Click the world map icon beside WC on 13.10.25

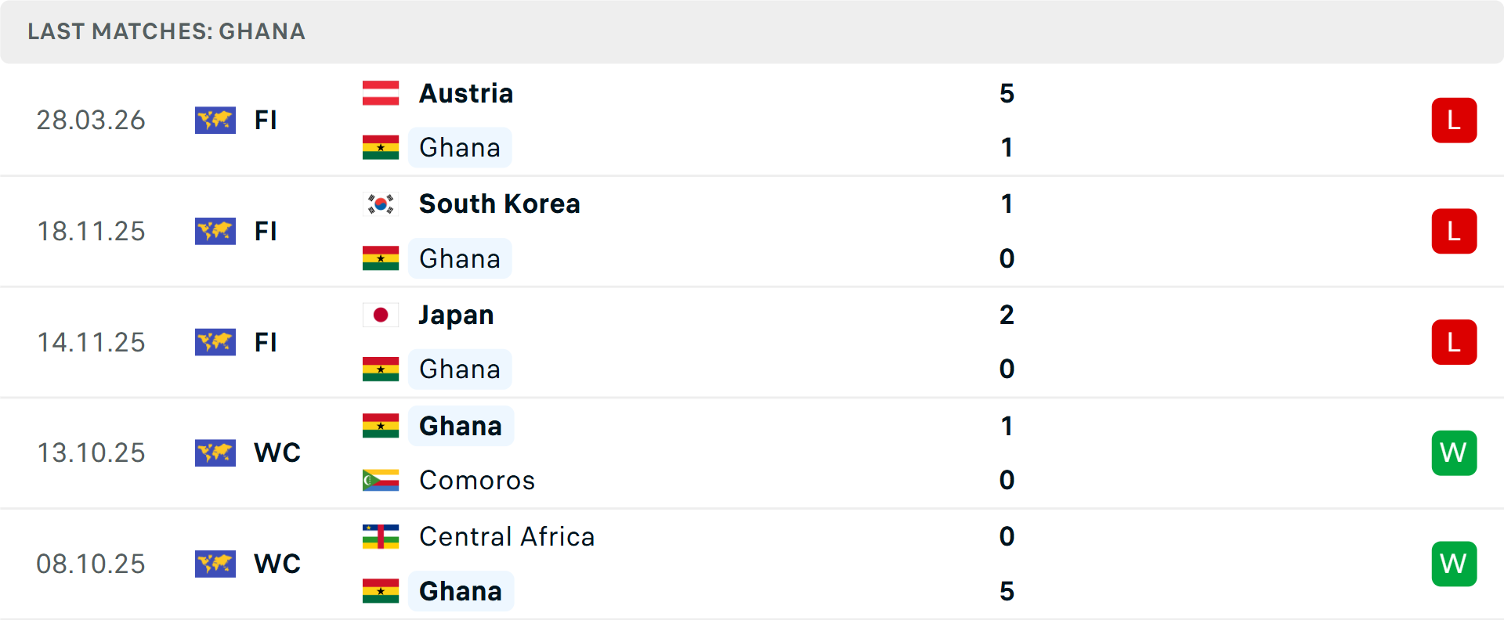coord(215,452)
